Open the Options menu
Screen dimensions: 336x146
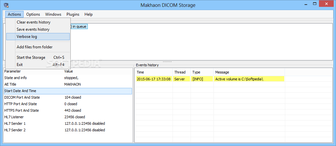(x=33, y=14)
